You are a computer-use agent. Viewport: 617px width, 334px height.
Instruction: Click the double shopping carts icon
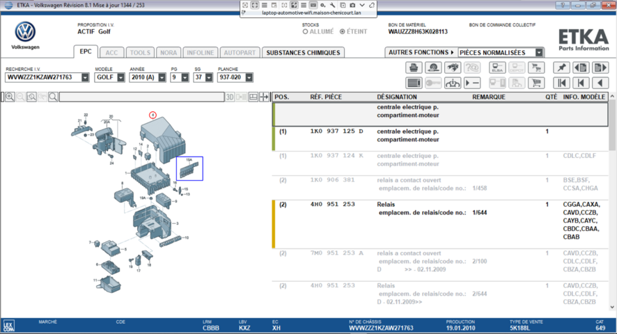coord(536,67)
